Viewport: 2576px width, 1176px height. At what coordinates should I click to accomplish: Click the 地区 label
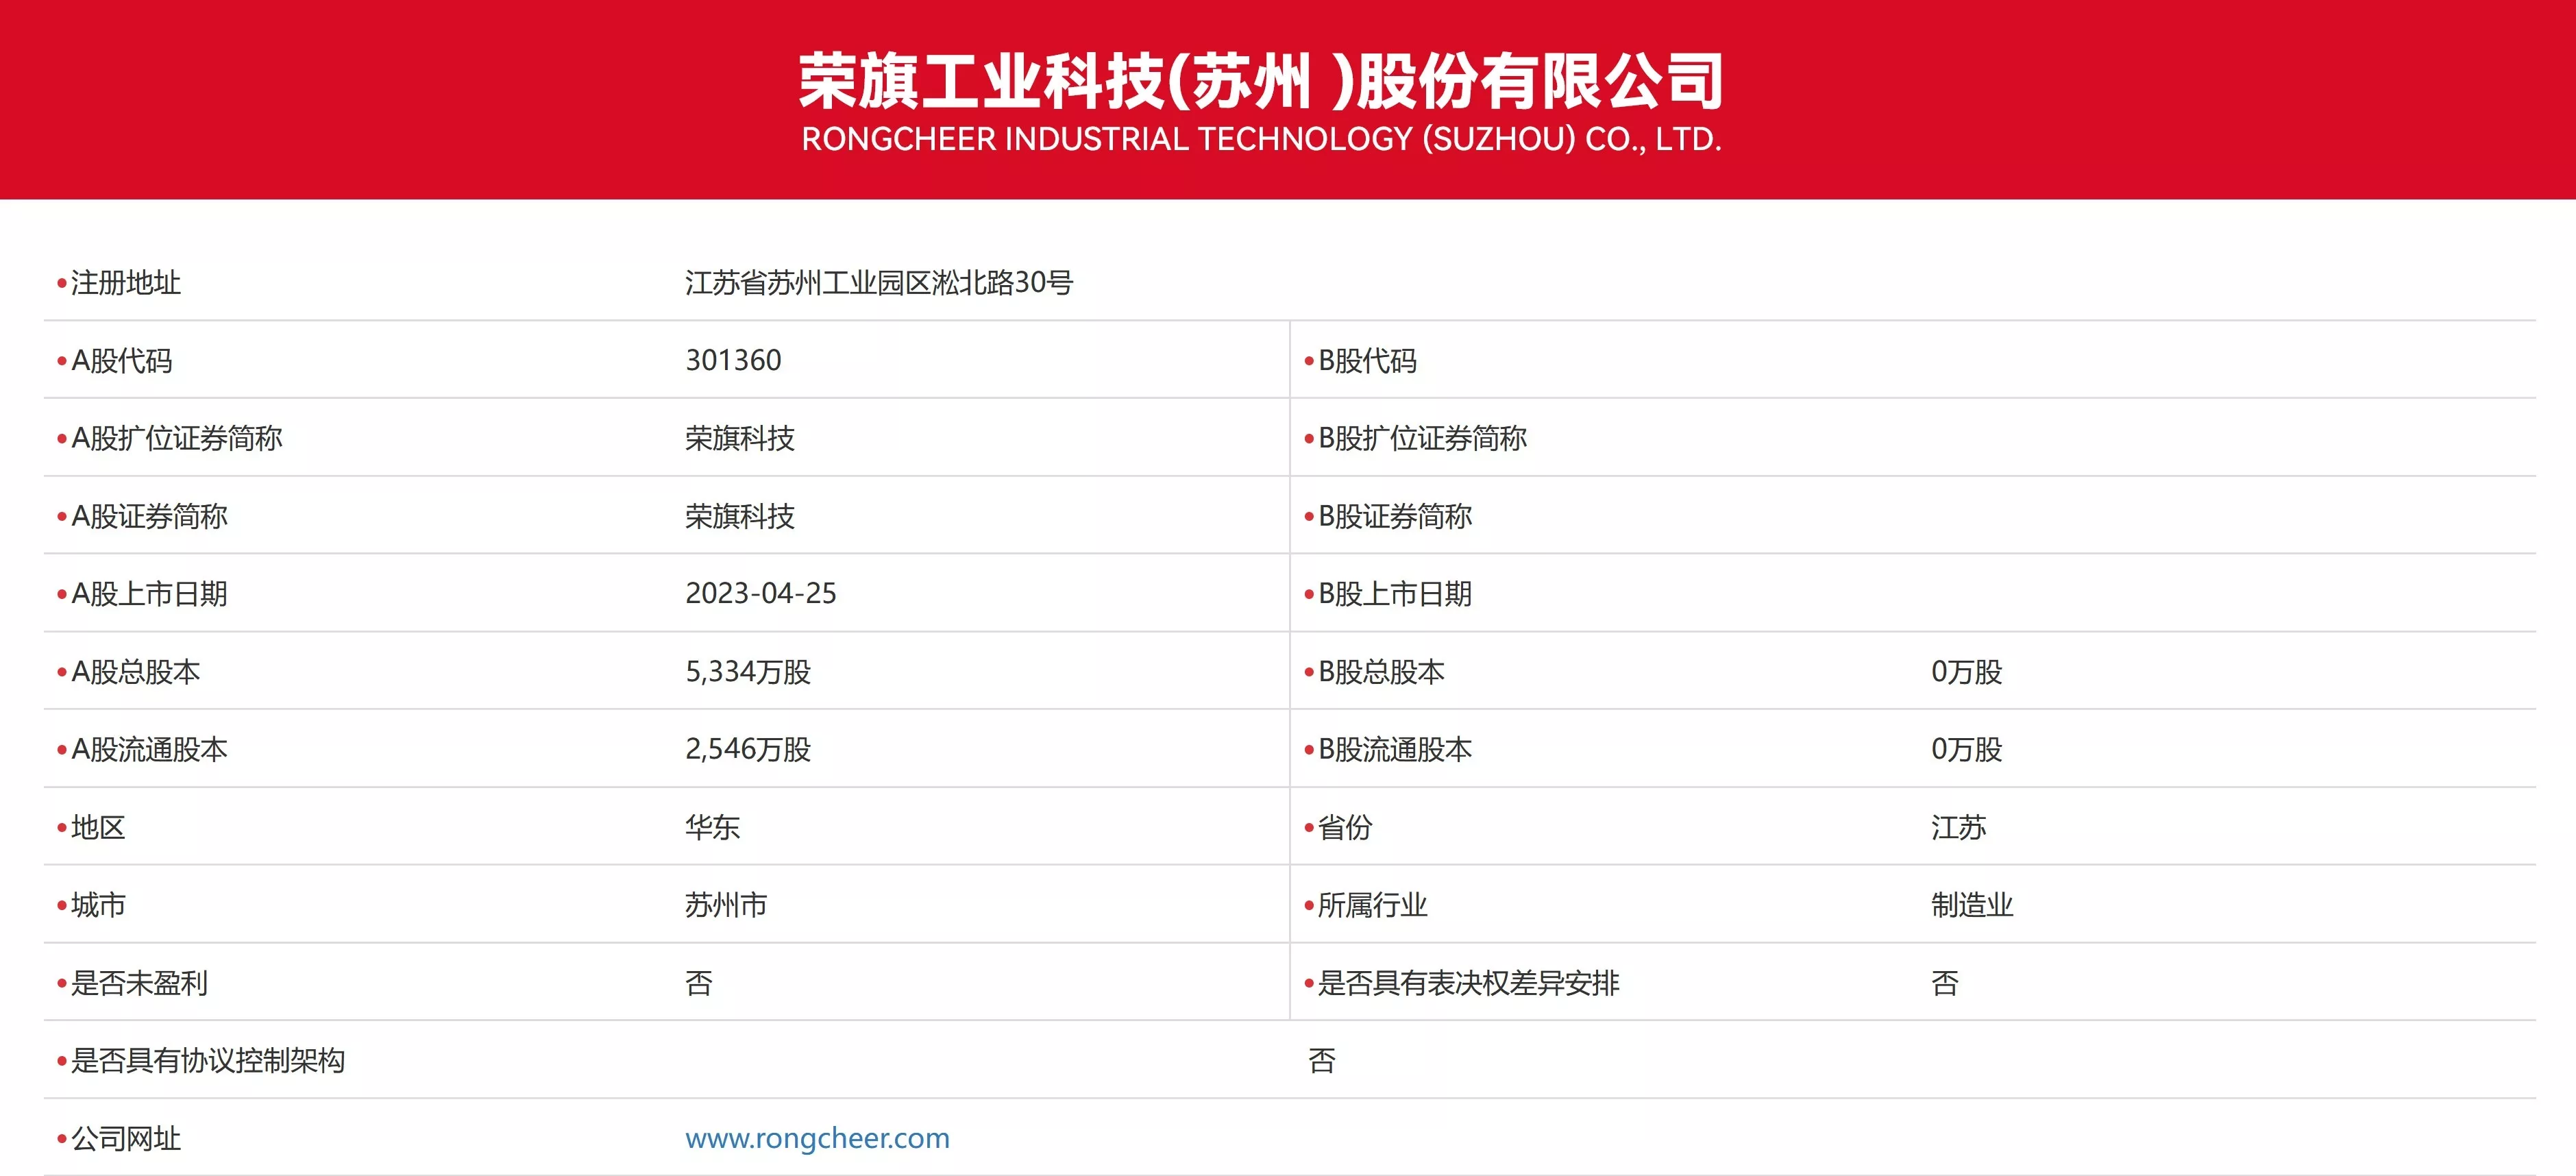pos(98,828)
